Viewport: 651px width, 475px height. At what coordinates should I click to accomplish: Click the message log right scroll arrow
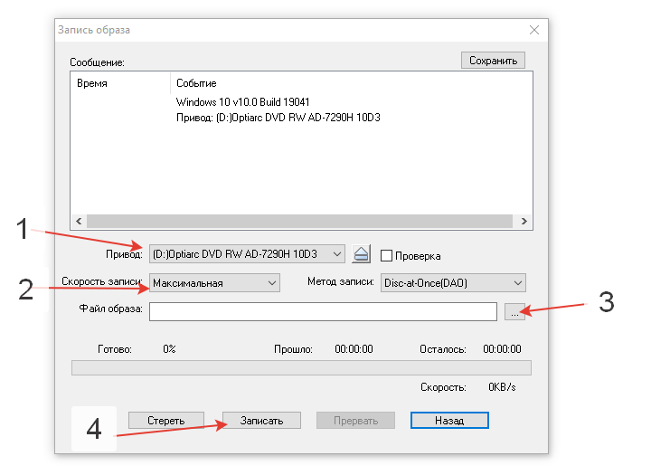pos(524,221)
